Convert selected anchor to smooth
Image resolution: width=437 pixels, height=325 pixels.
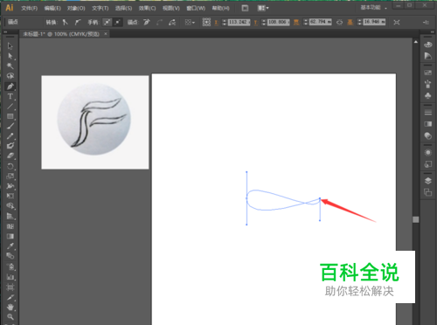pos(78,22)
